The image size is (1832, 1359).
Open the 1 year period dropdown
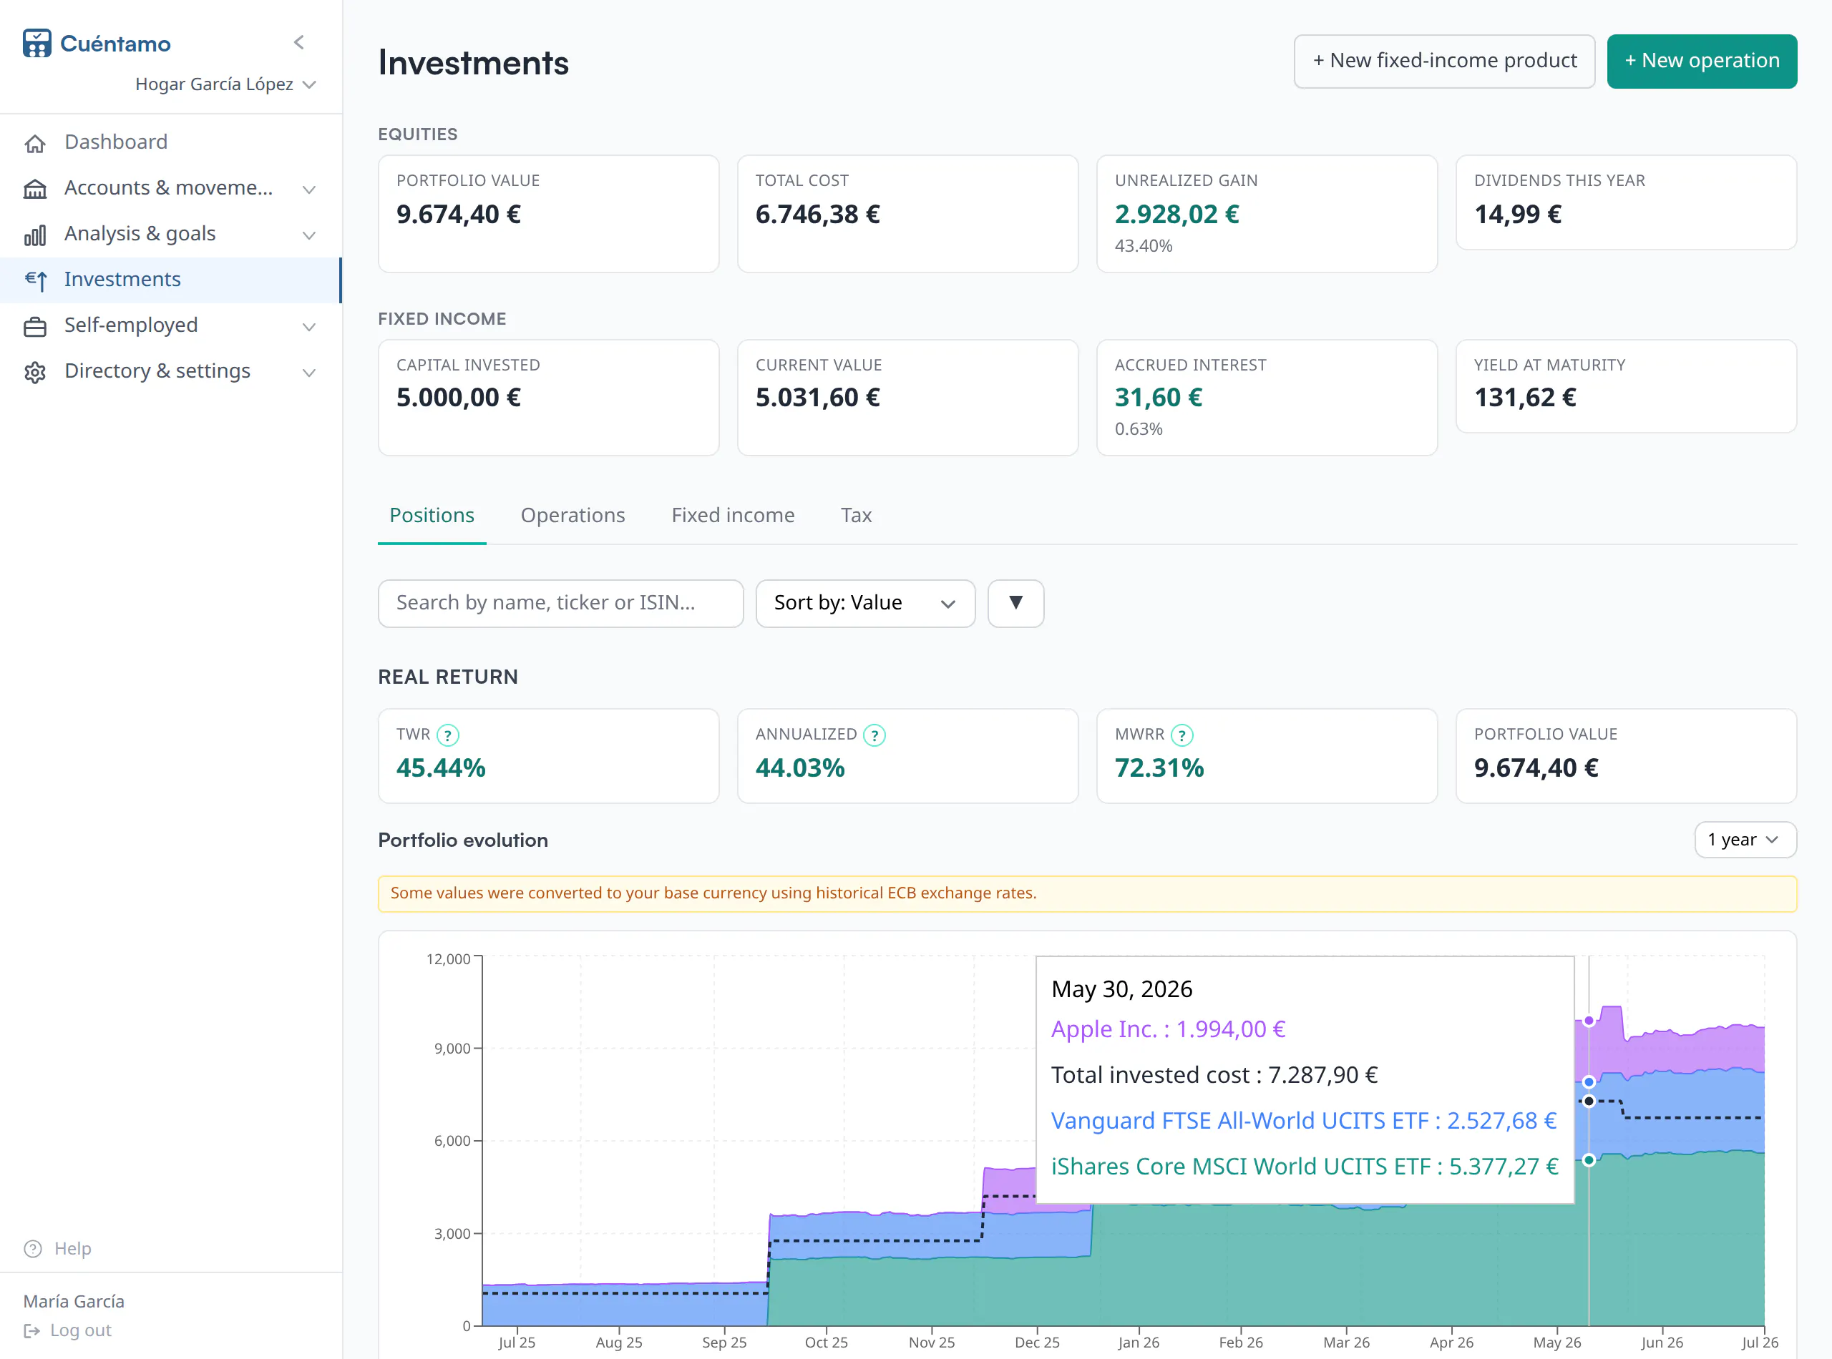point(1745,840)
